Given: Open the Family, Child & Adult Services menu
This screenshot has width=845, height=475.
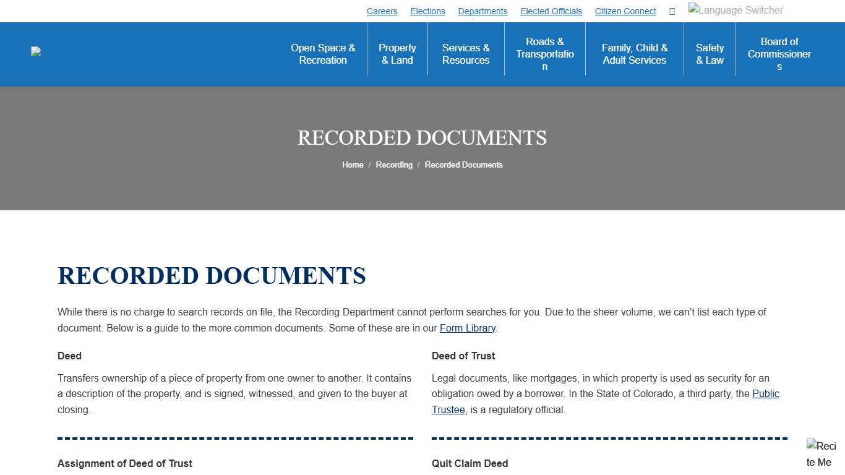Looking at the screenshot, I should (635, 54).
